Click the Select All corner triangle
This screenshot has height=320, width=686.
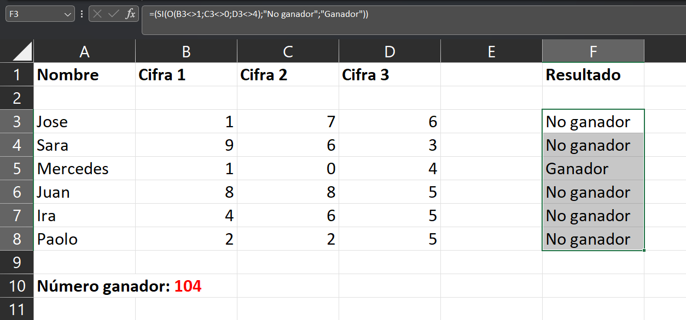point(22,51)
